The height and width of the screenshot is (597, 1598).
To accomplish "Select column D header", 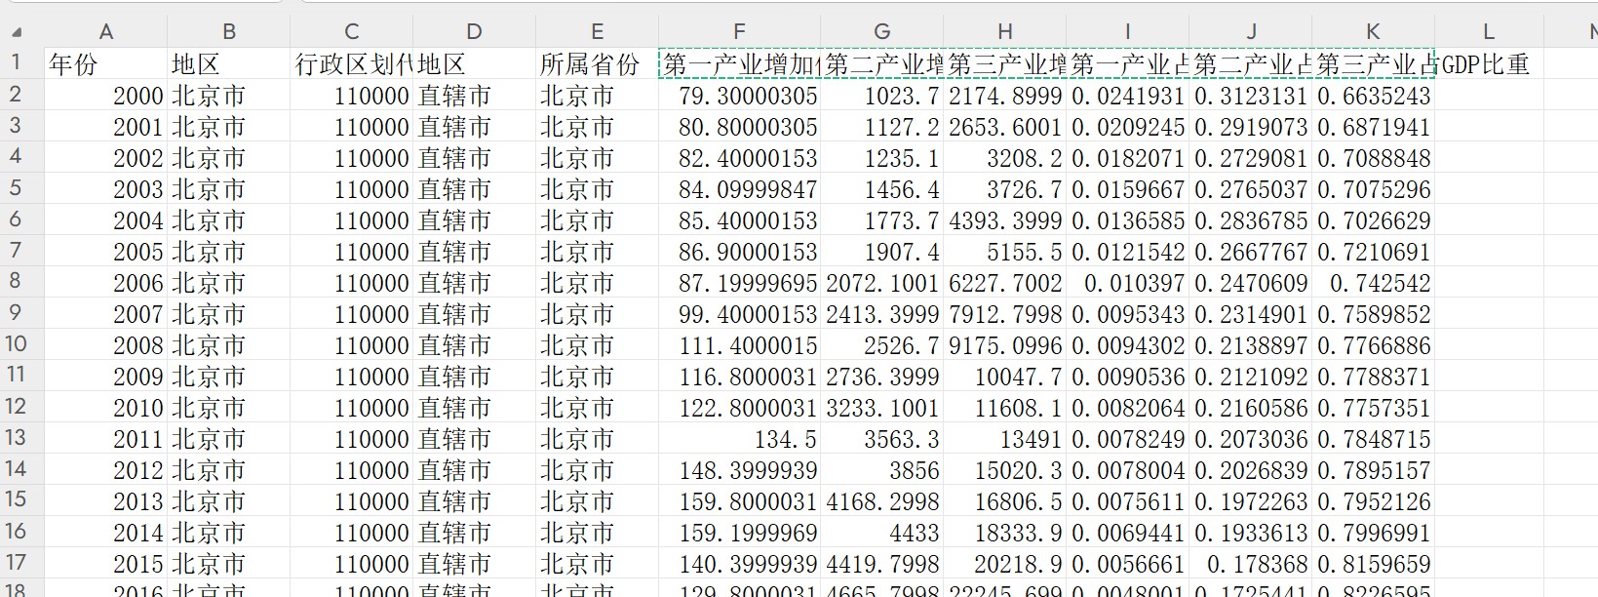I will 474,32.
